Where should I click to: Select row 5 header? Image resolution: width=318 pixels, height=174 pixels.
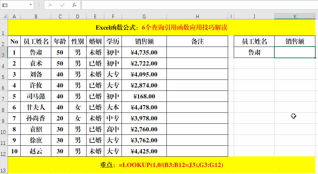click(4, 74)
